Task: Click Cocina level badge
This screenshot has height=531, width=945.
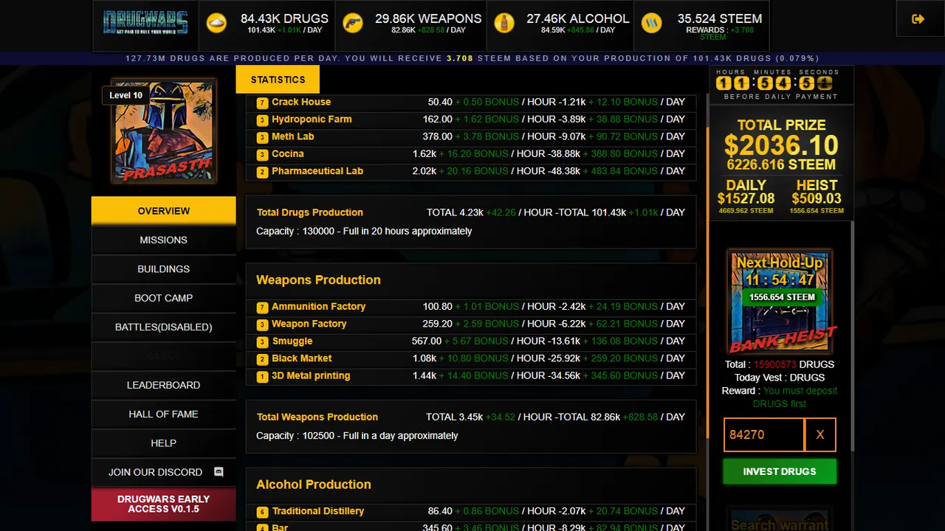Action: (262, 154)
